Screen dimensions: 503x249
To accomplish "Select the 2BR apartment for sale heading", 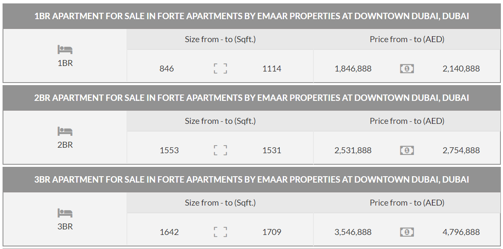I will pyautogui.click(x=251, y=98).
